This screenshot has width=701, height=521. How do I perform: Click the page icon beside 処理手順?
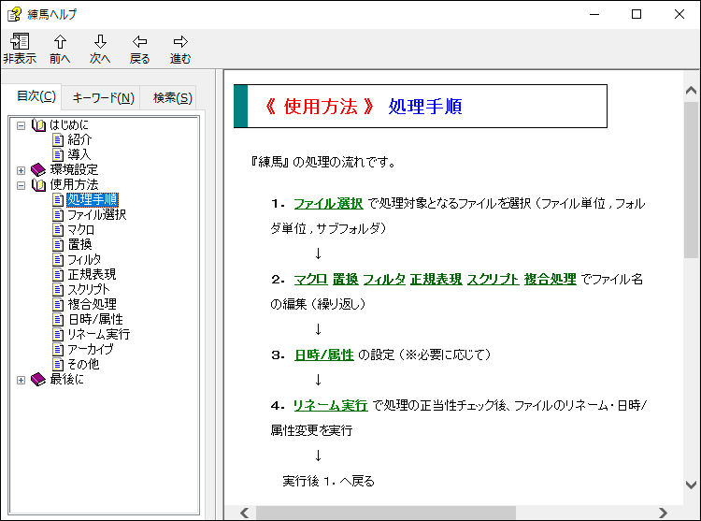pos(58,199)
